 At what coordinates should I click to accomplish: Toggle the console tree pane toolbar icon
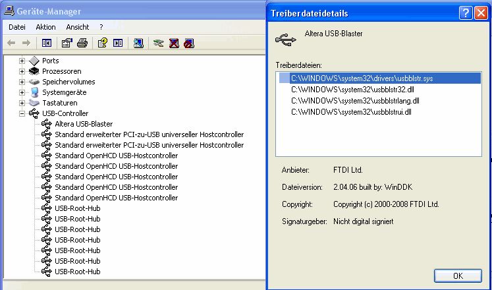[47, 43]
